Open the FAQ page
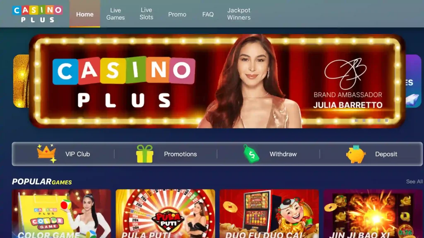 pos(208,15)
